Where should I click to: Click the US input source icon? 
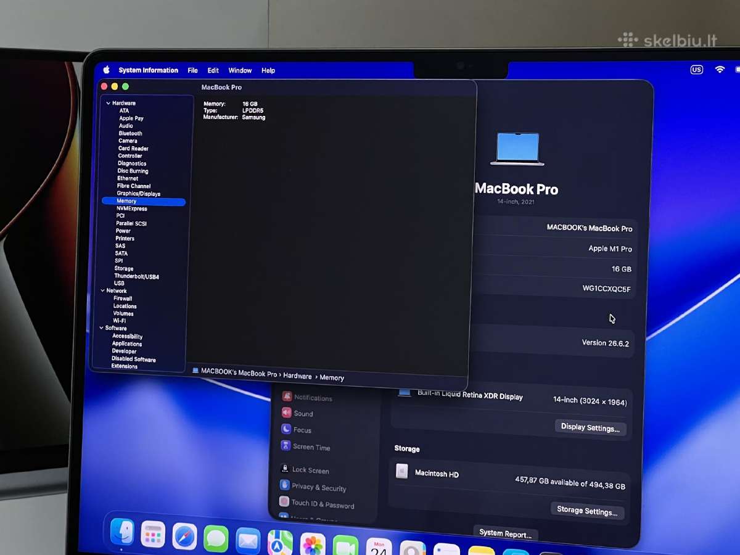696,70
